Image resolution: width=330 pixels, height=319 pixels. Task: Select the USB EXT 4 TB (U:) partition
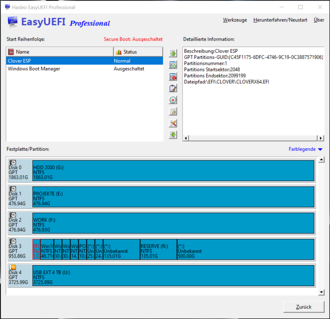173,276
